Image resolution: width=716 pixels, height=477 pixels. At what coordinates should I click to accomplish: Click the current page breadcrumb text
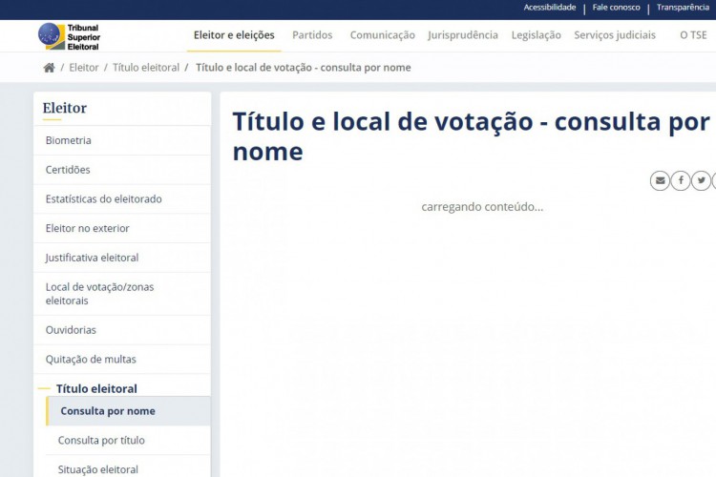(304, 68)
